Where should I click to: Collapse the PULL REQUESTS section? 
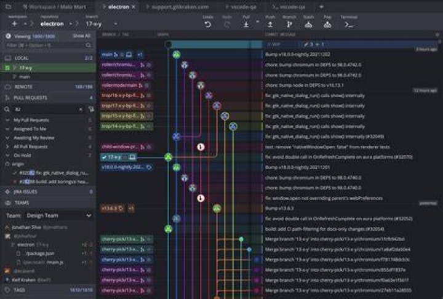48,98
